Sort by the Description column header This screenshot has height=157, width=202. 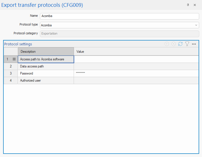[x=46, y=52]
